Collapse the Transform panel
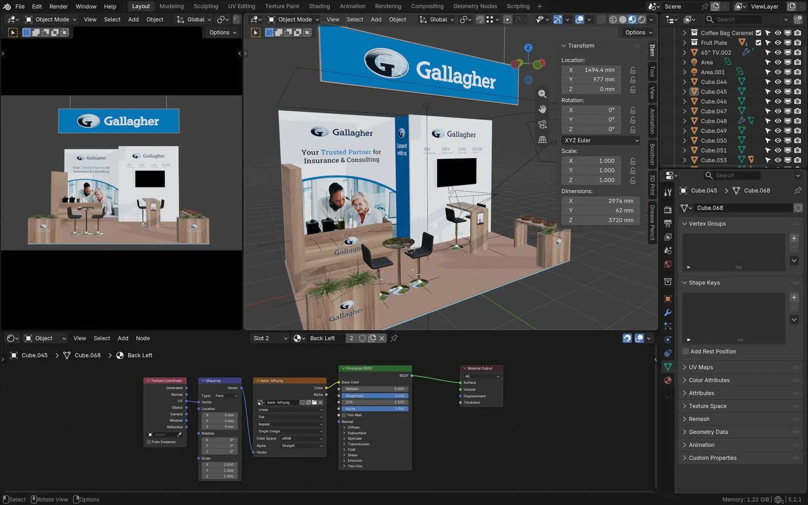The width and height of the screenshot is (808, 505). click(x=563, y=45)
